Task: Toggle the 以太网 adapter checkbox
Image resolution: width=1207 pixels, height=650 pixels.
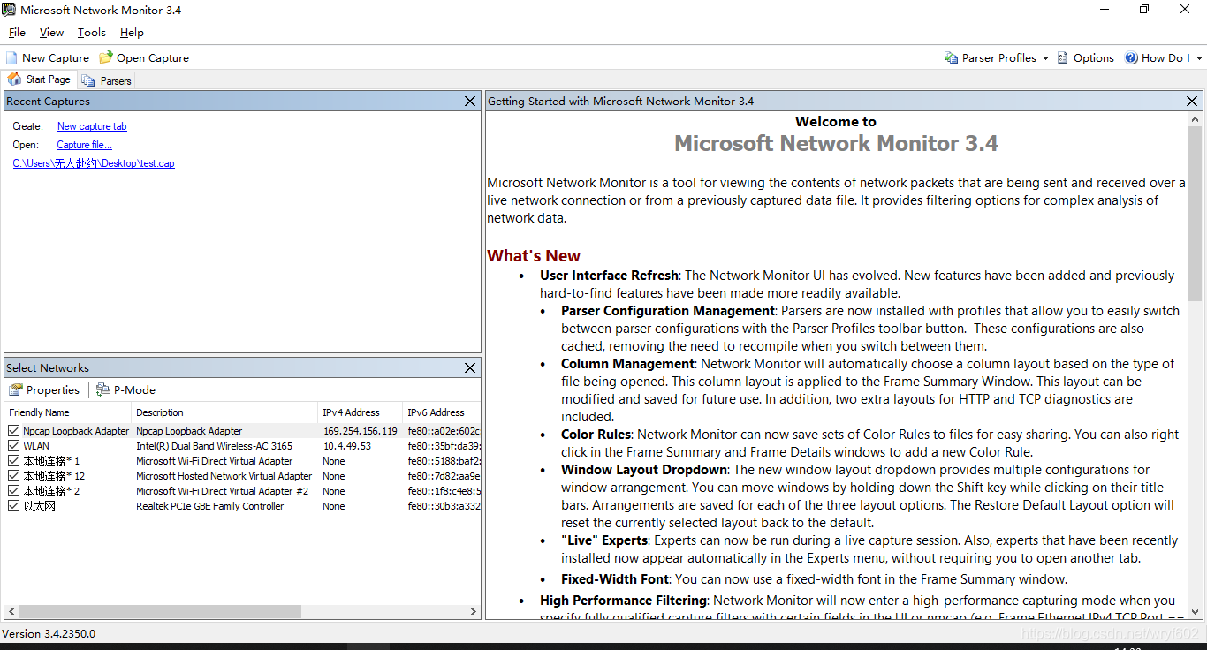Action: pos(13,506)
